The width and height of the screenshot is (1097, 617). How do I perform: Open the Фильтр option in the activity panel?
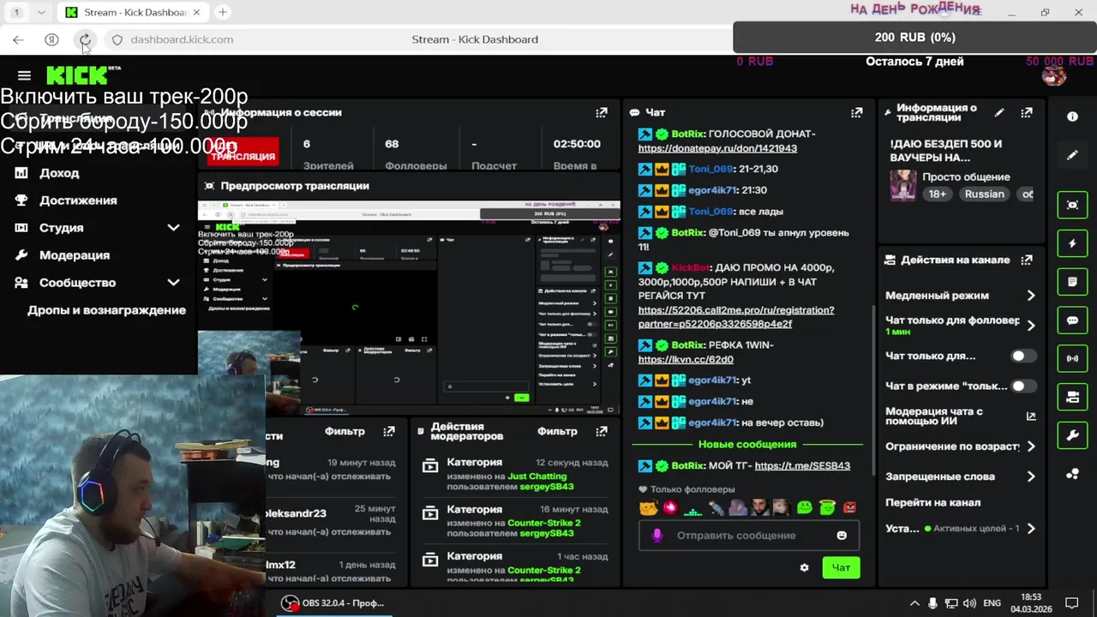pos(345,431)
